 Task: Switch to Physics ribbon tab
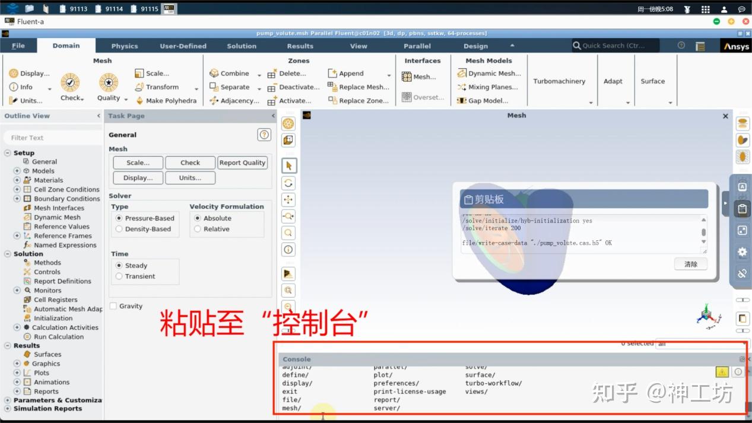click(x=125, y=46)
